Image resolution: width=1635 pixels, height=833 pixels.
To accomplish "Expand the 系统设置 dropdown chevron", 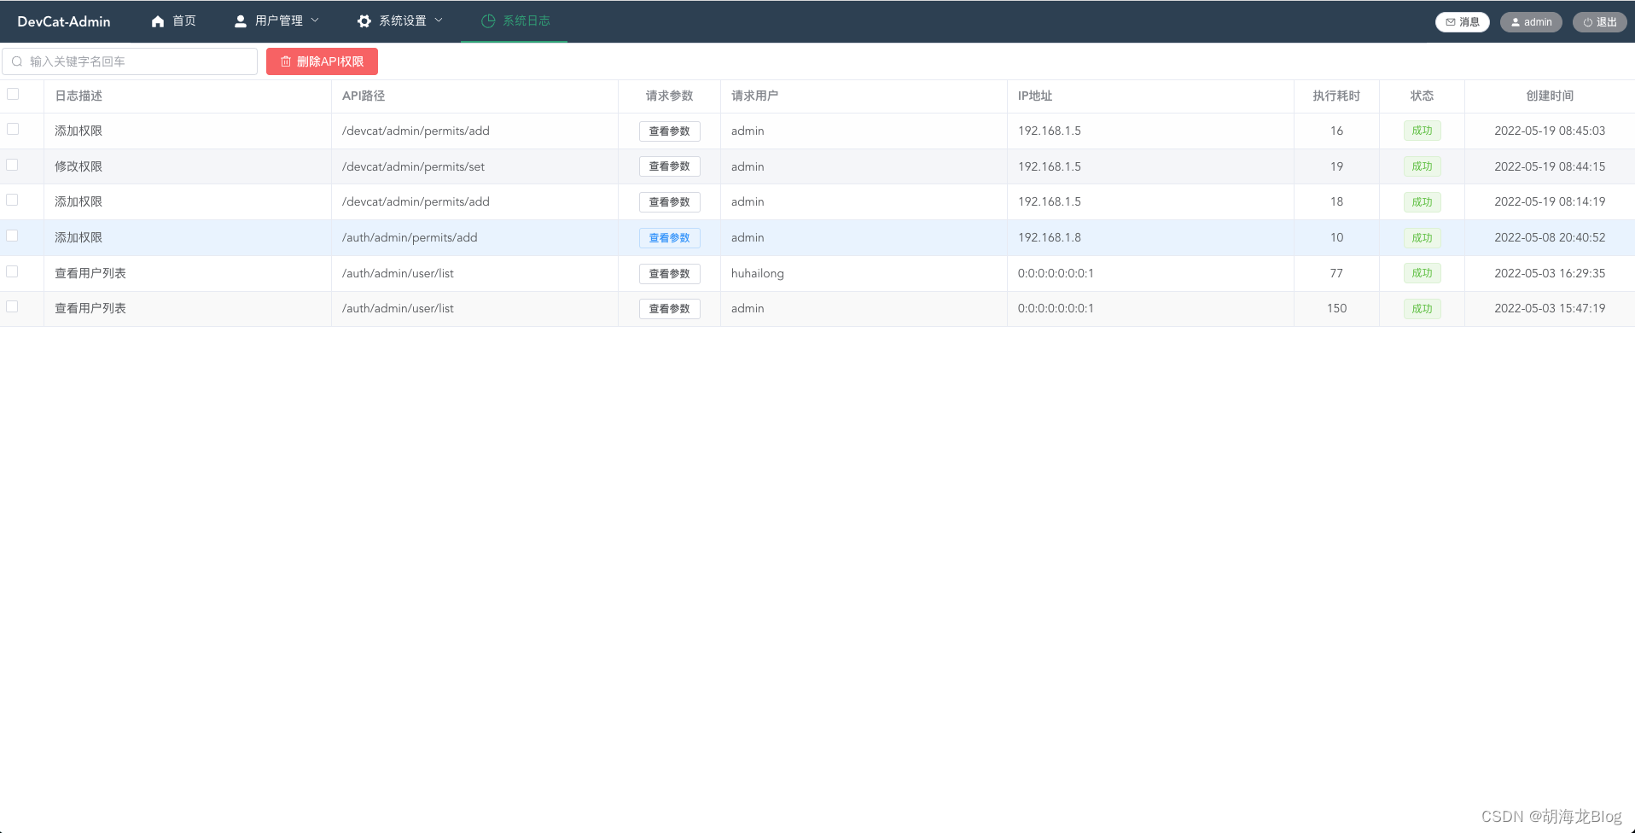I will coord(439,20).
